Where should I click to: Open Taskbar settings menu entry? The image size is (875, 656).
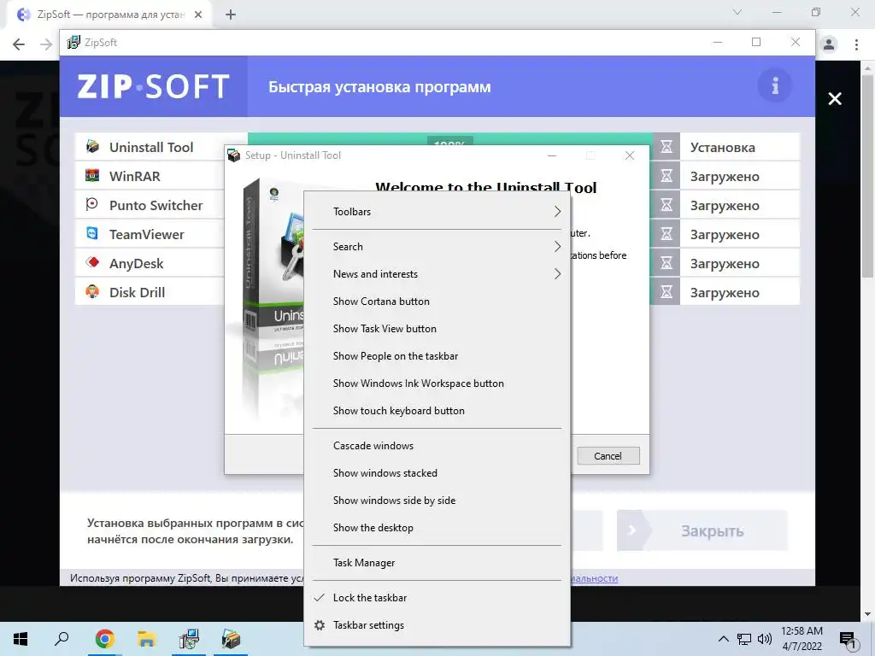(437, 624)
